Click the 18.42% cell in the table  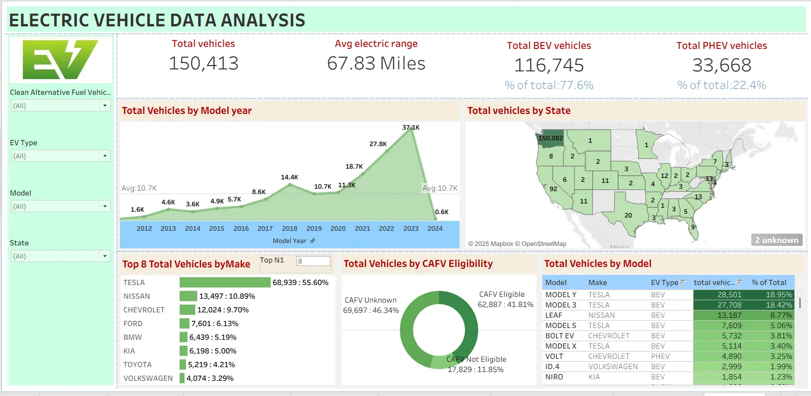coord(779,305)
